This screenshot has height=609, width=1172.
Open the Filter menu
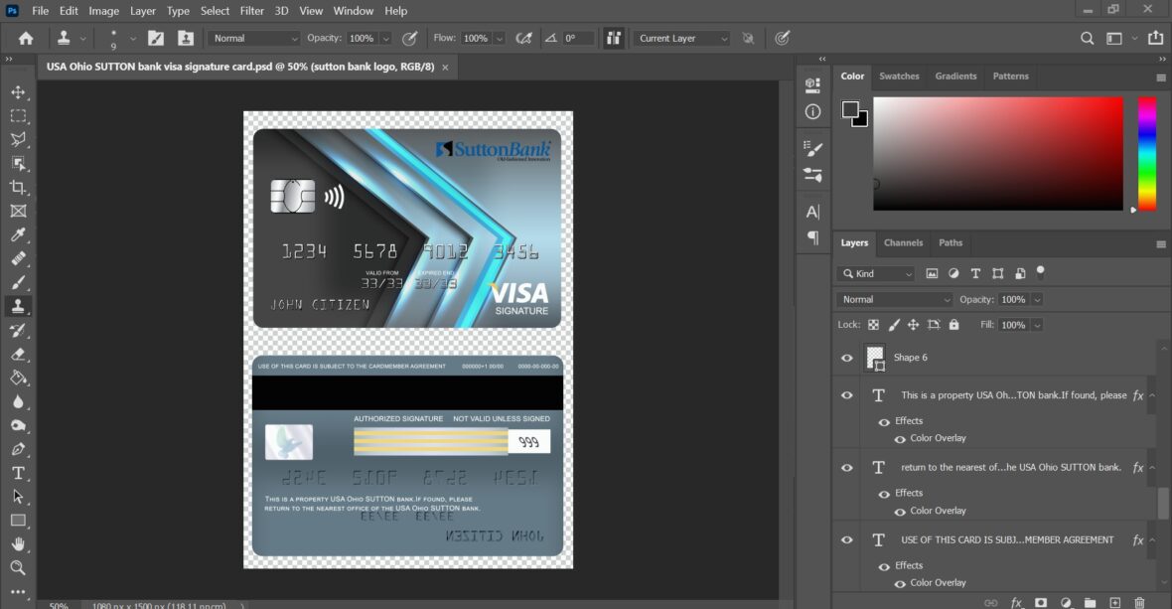pyautogui.click(x=251, y=11)
